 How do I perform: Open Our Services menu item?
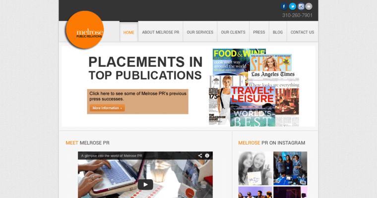tap(200, 32)
